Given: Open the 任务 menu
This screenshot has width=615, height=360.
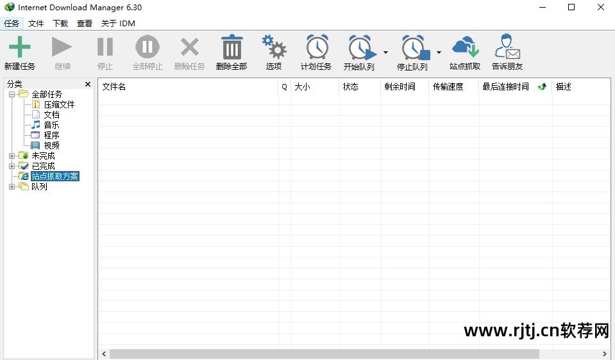Looking at the screenshot, I should [12, 24].
